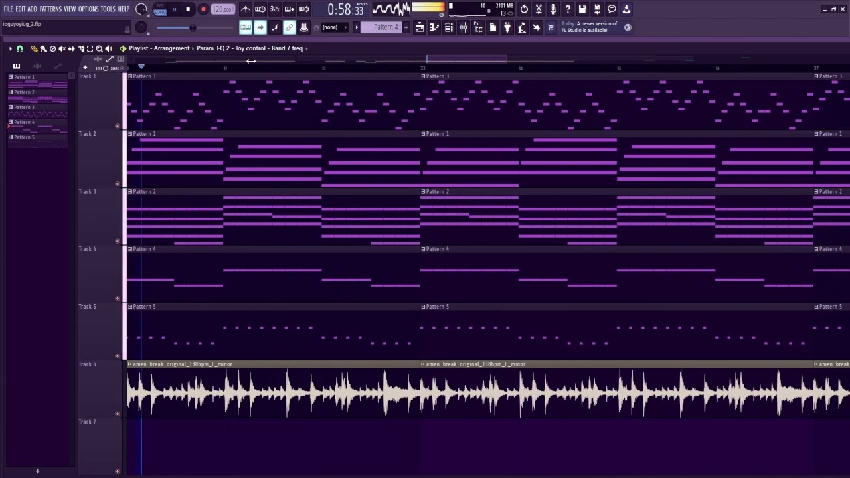Click the tempo tapper icon

coord(522,27)
